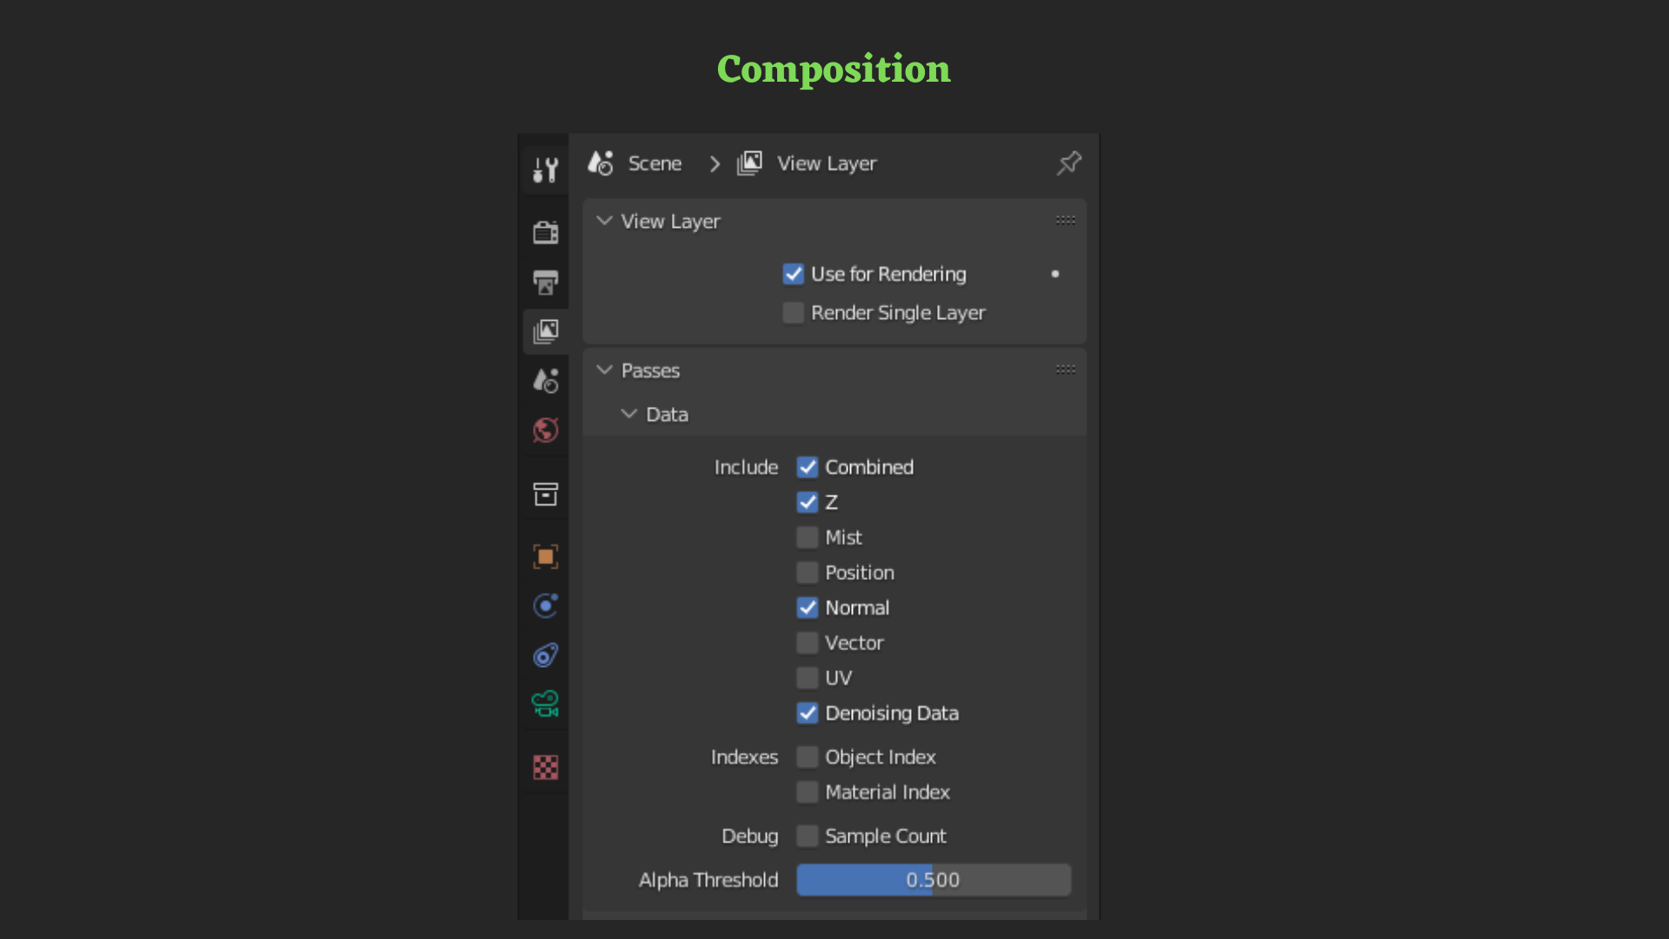Open the World properties tab
This screenshot has width=1669, height=939.
[545, 430]
